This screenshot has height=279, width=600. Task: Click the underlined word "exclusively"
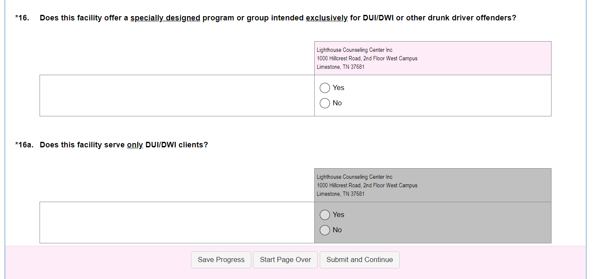(x=327, y=18)
